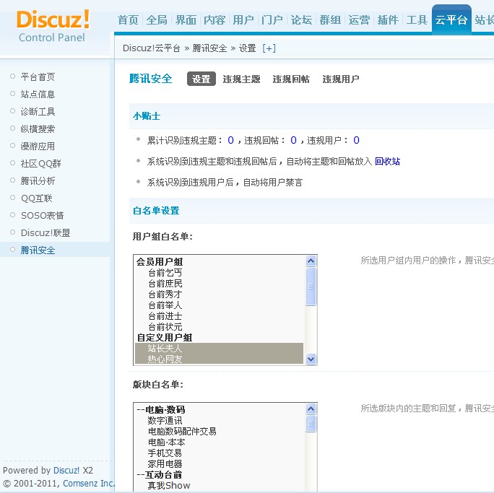Click the 小贴士 tips header
The image size is (494, 493).
(147, 116)
